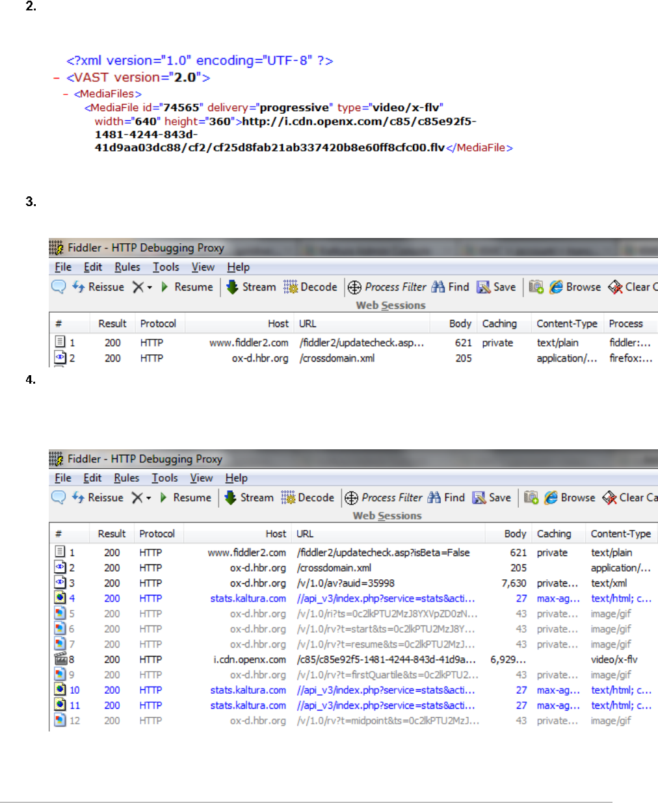This screenshot has width=658, height=803.
Task: Select session 6 rv?t=start URL
Action: 386,629
